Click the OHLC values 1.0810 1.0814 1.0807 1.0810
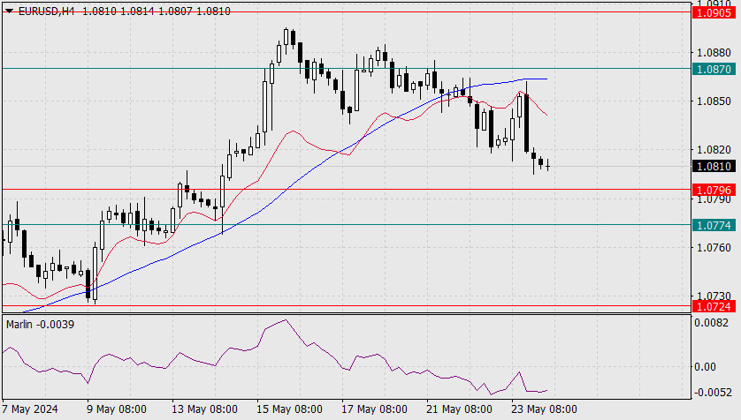The width and height of the screenshot is (741, 420). [x=157, y=11]
